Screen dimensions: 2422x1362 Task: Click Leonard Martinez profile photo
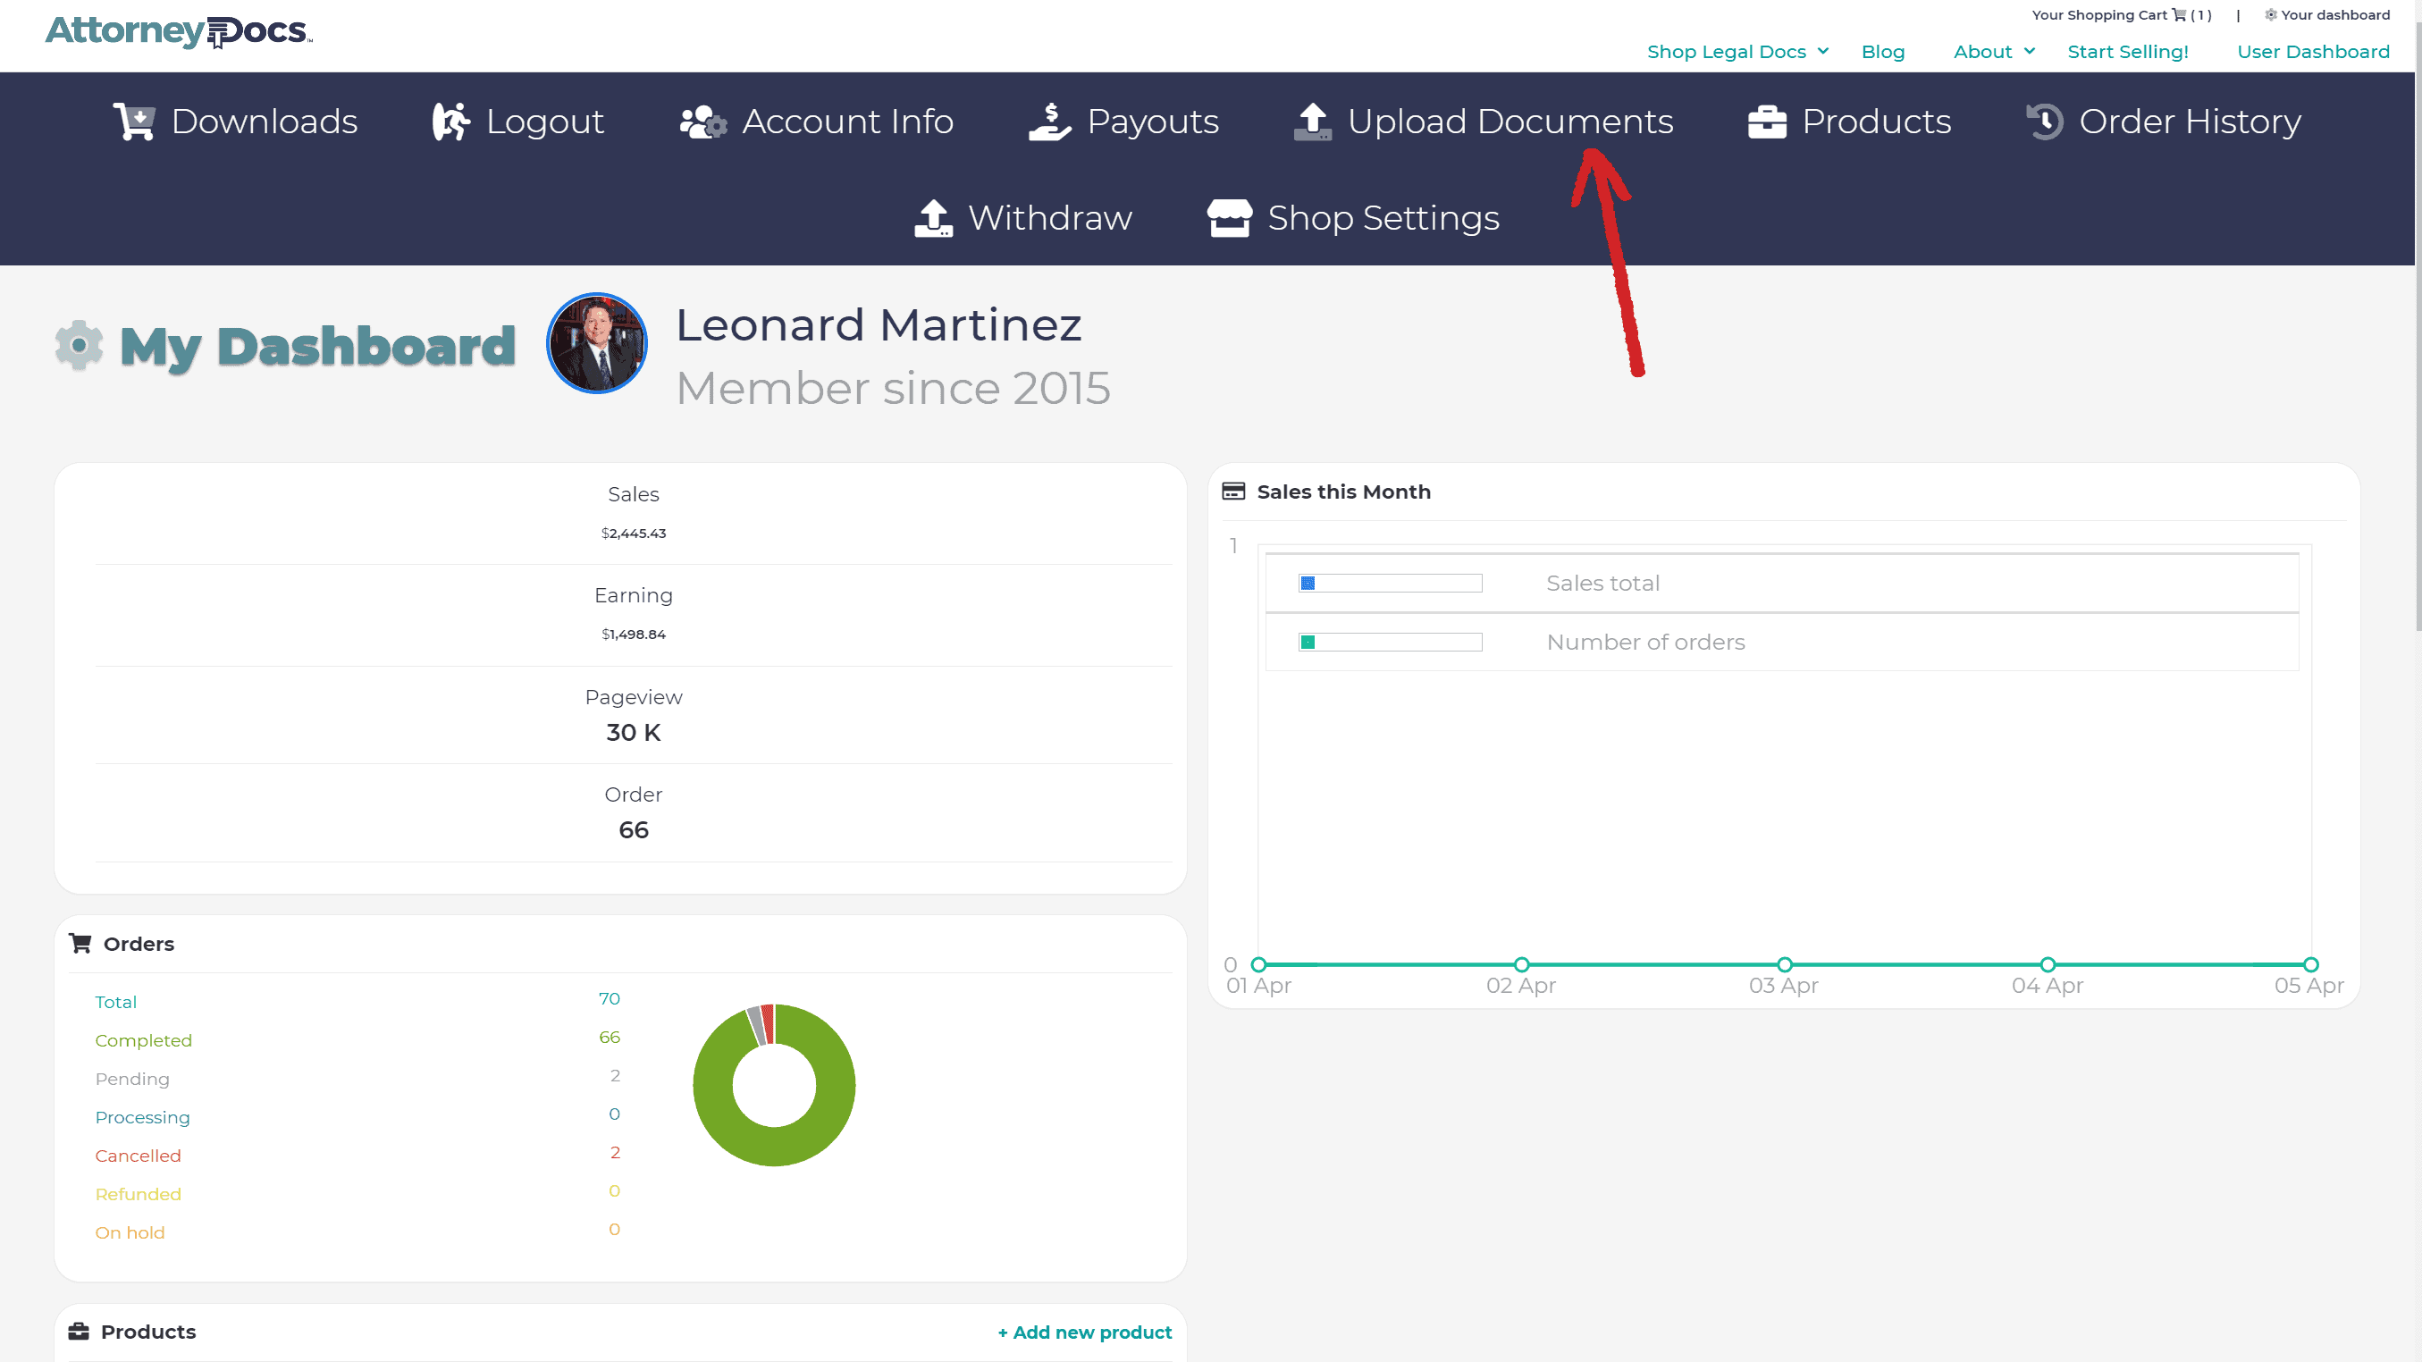(x=597, y=343)
